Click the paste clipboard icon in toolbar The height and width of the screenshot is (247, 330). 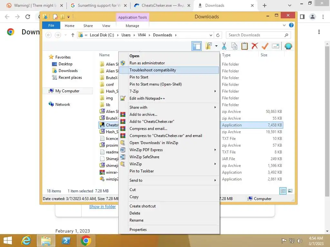click(x=244, y=46)
